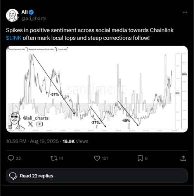The height and width of the screenshot is (196, 194).
Task: Bookmark the post
Action: pos(140,158)
